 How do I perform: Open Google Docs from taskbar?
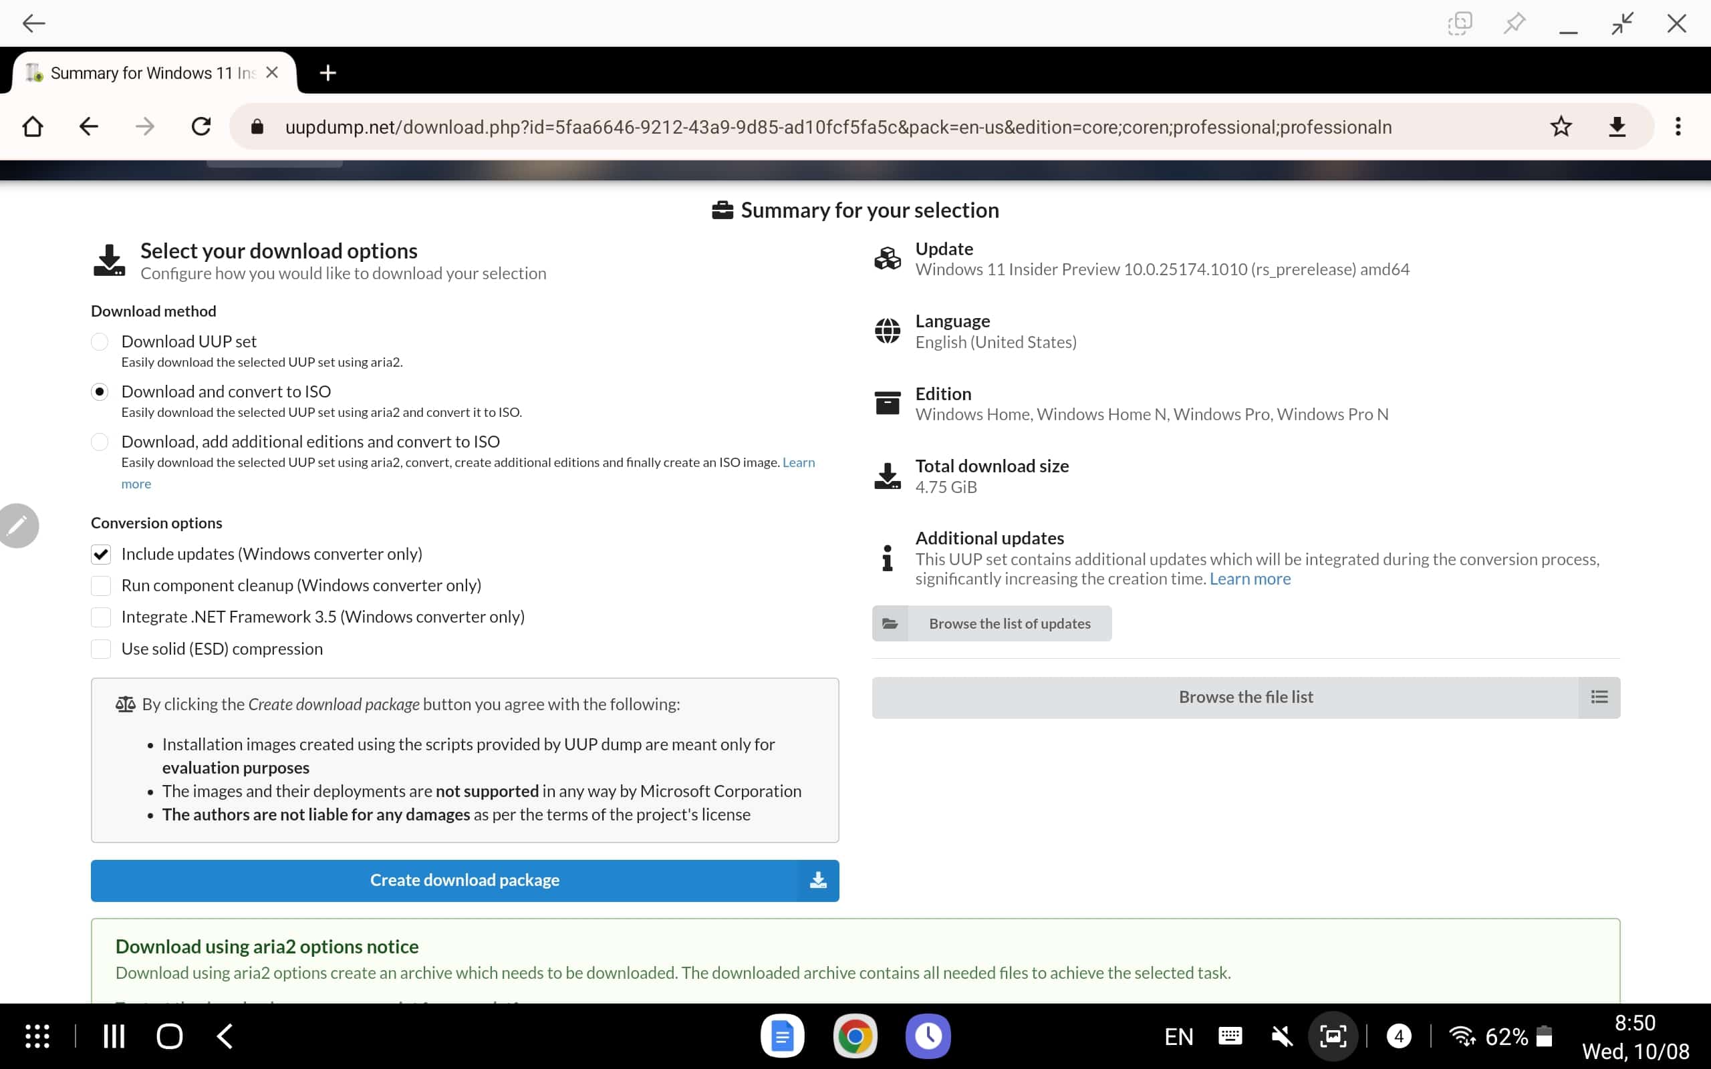tap(782, 1036)
